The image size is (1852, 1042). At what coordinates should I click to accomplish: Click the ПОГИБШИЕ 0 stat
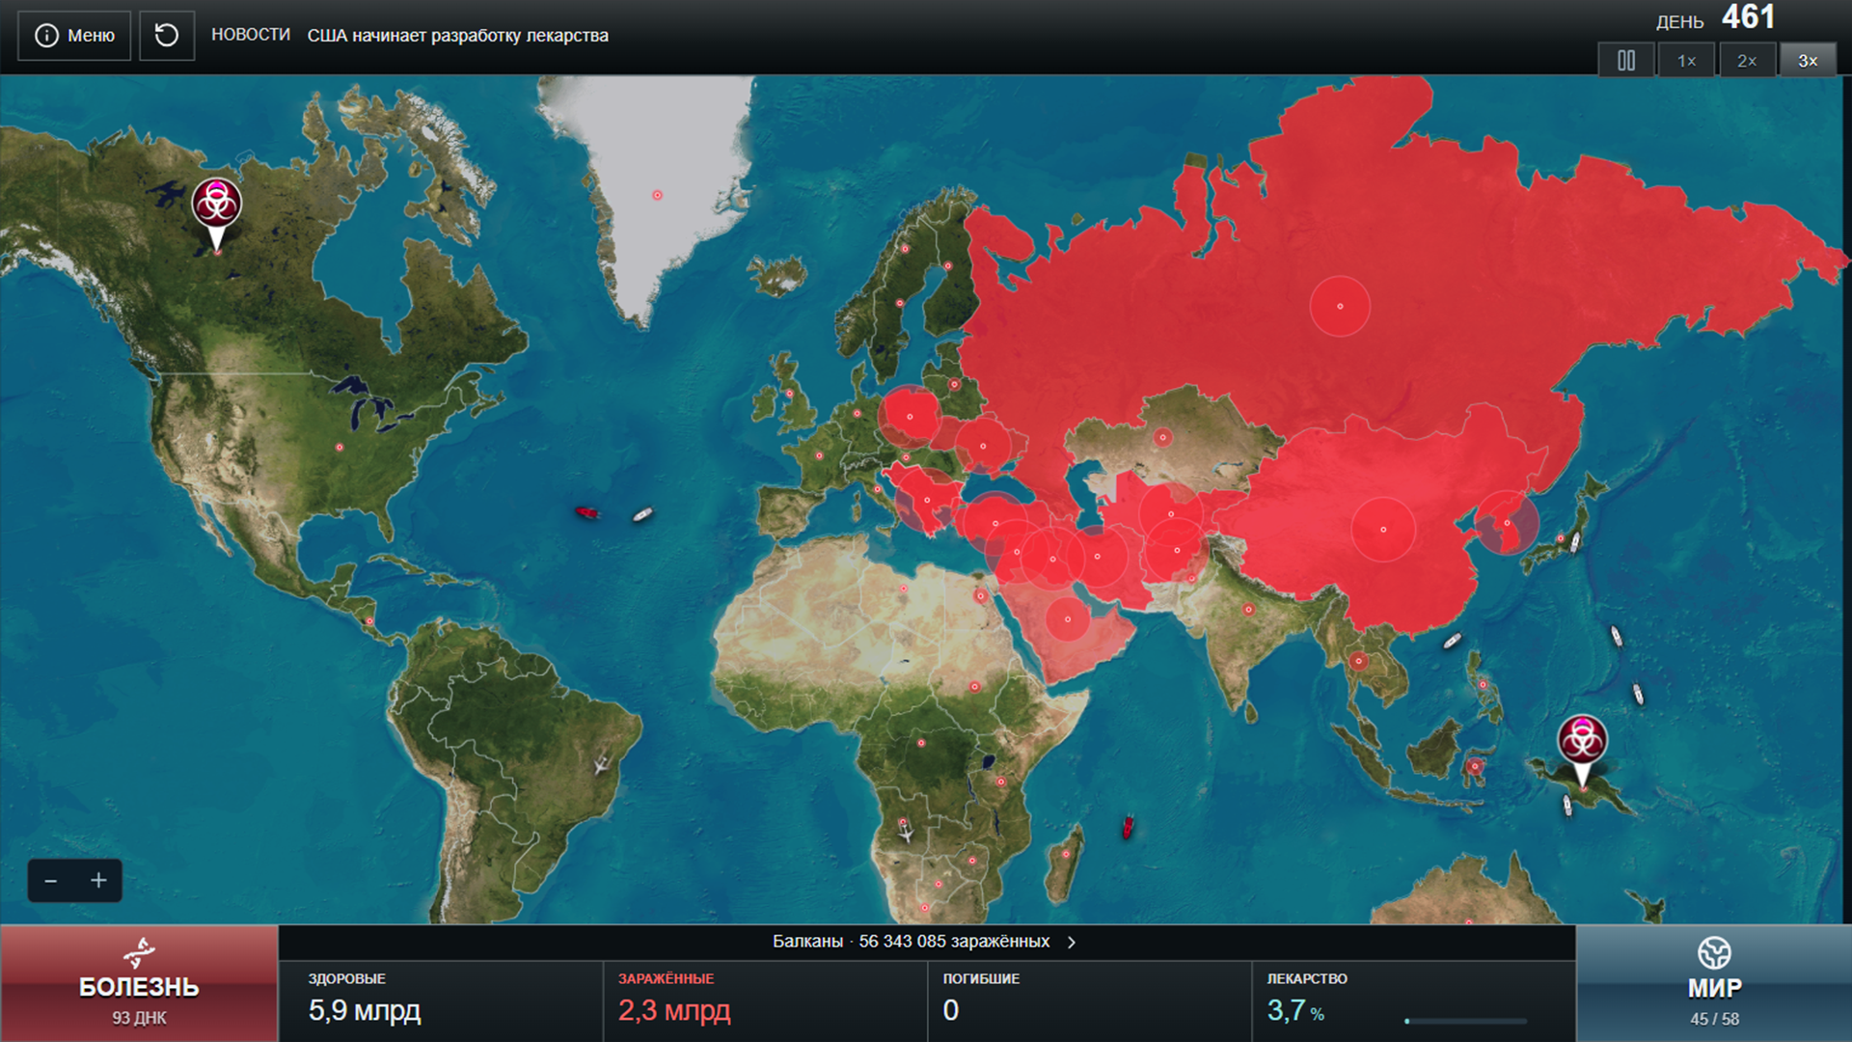[x=1089, y=1001]
